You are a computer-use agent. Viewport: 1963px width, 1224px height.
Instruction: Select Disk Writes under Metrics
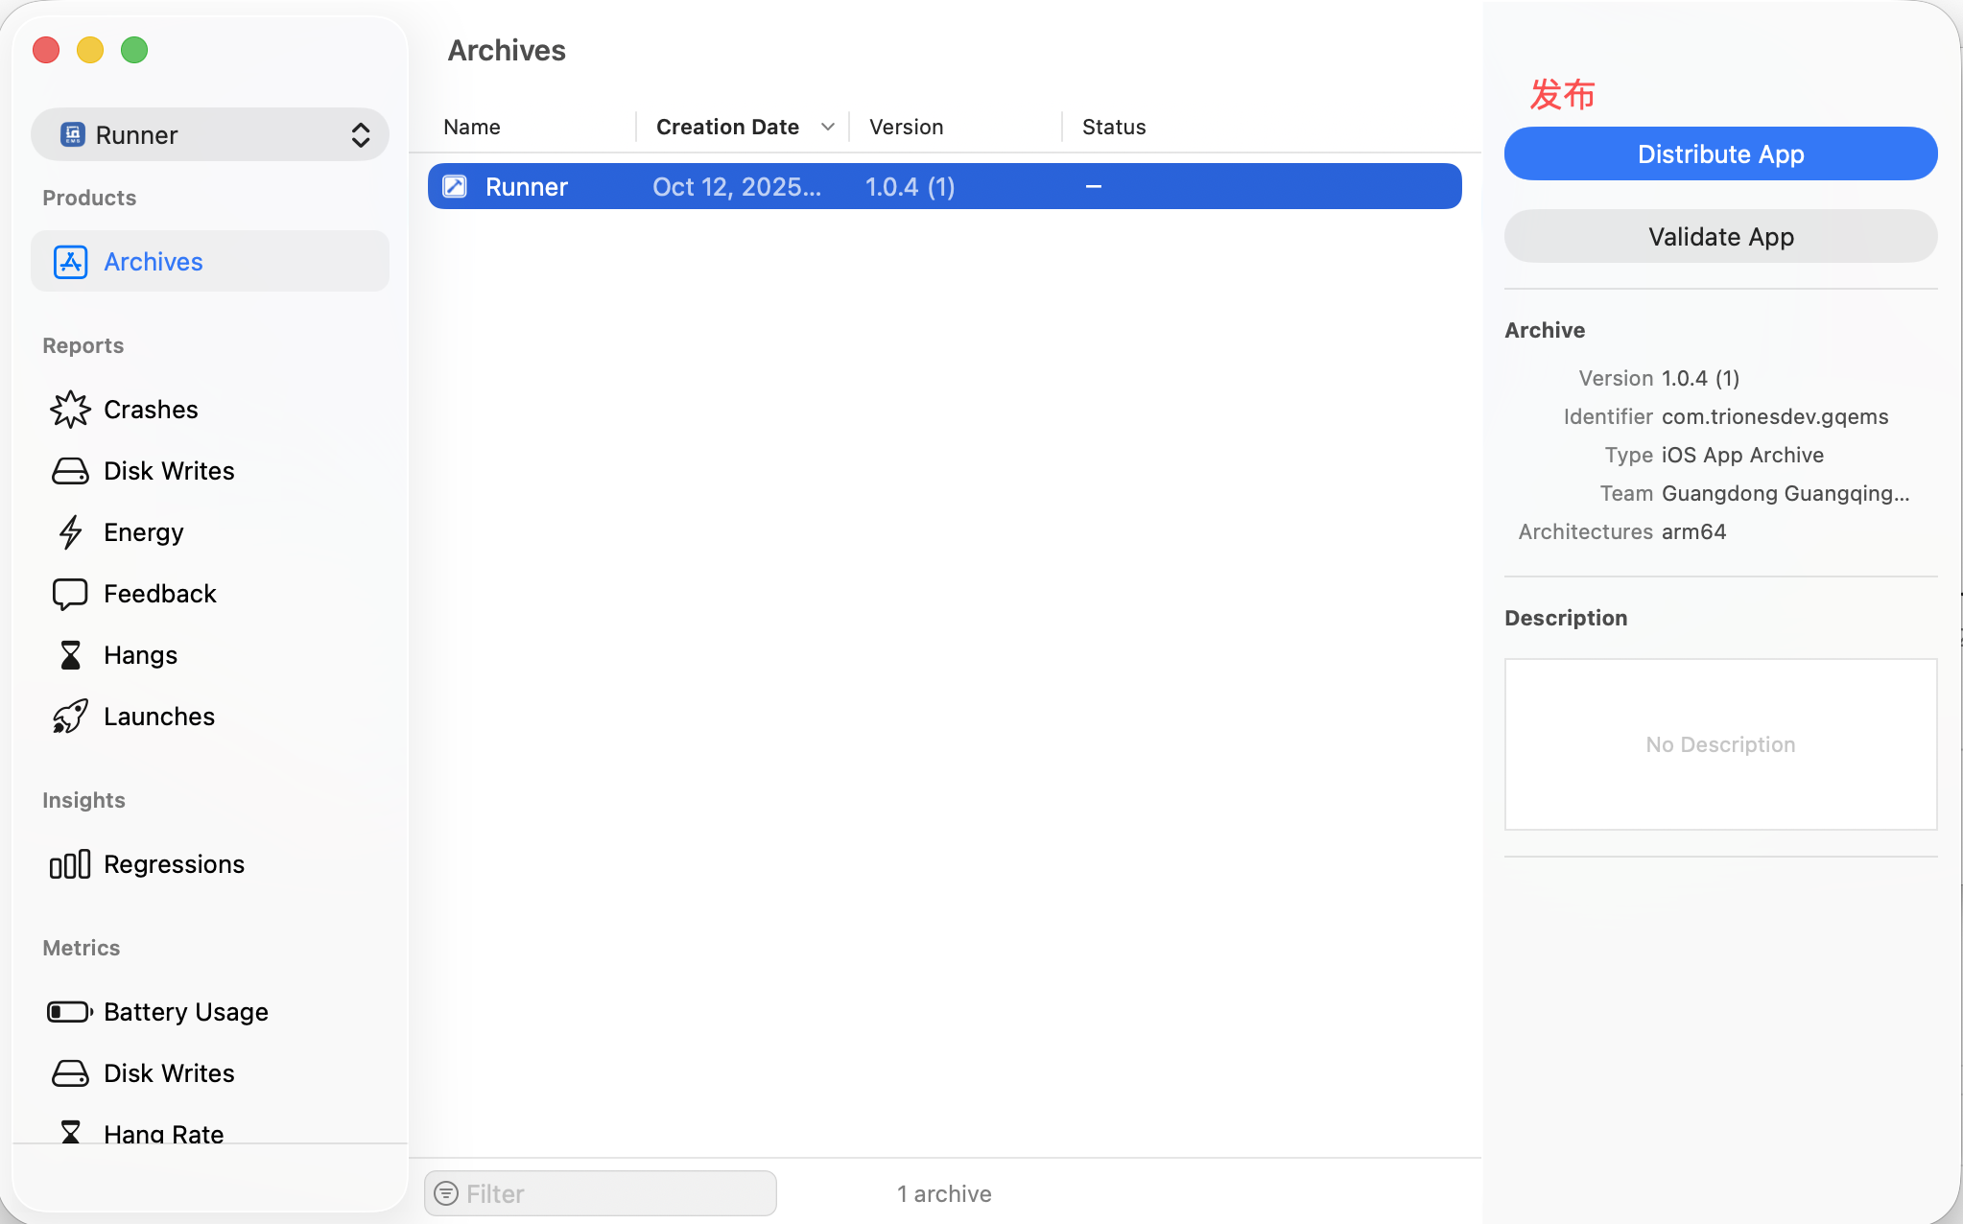[169, 1073]
